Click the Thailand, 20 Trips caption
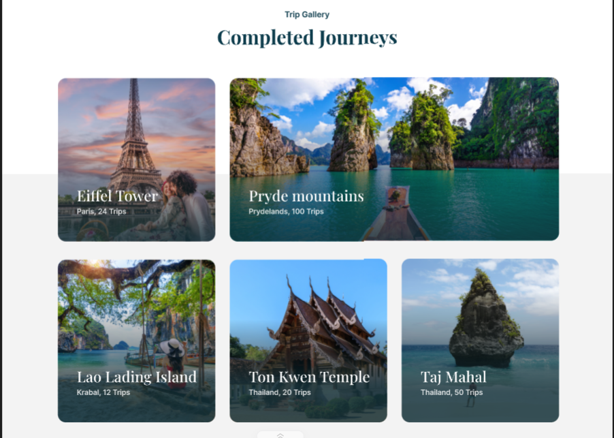The height and width of the screenshot is (438, 614). [x=280, y=392]
